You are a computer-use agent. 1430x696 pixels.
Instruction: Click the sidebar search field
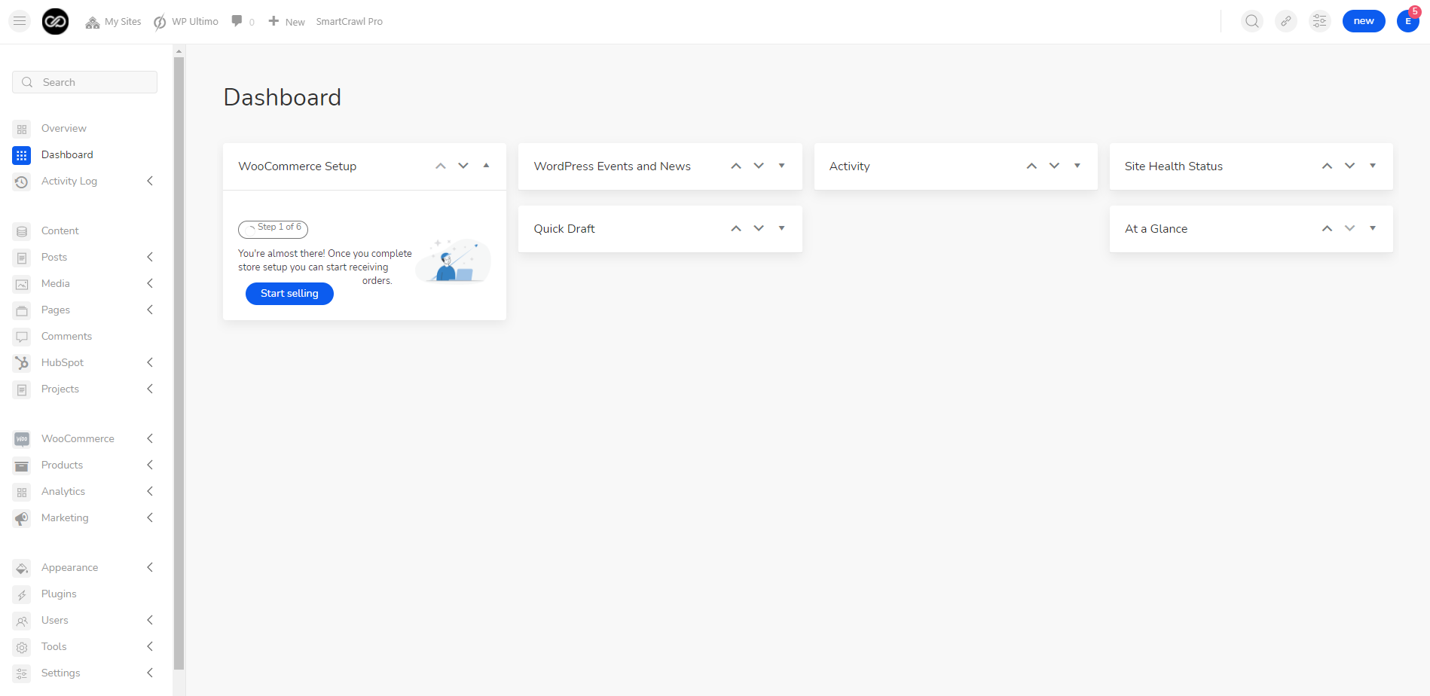(84, 81)
